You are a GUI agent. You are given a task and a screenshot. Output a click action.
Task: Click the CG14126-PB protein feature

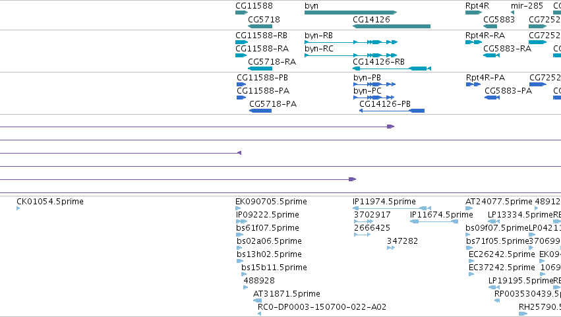click(392, 111)
